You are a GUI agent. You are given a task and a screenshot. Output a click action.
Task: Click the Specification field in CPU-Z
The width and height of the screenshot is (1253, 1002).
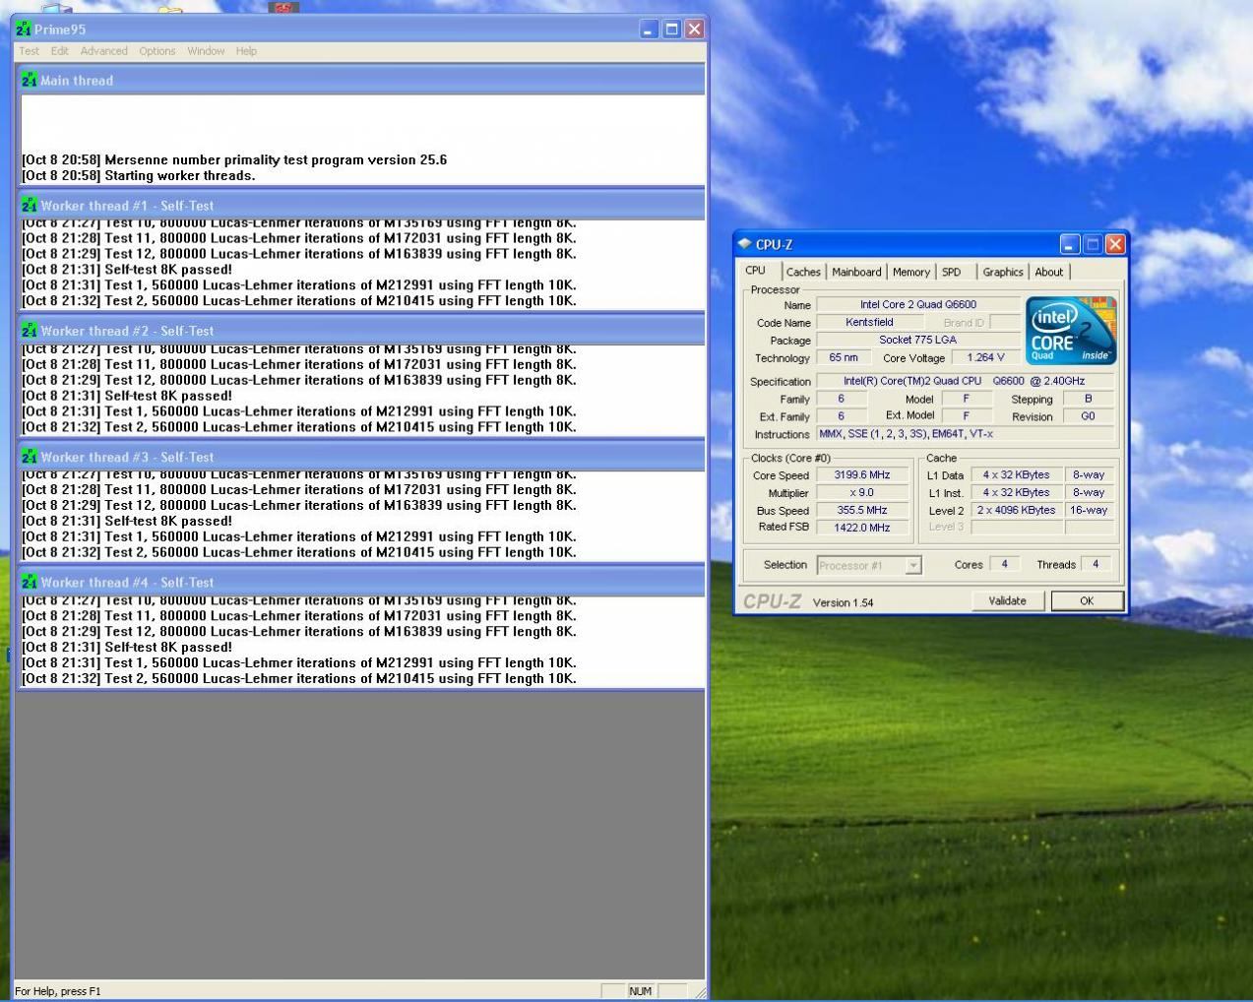pos(966,381)
